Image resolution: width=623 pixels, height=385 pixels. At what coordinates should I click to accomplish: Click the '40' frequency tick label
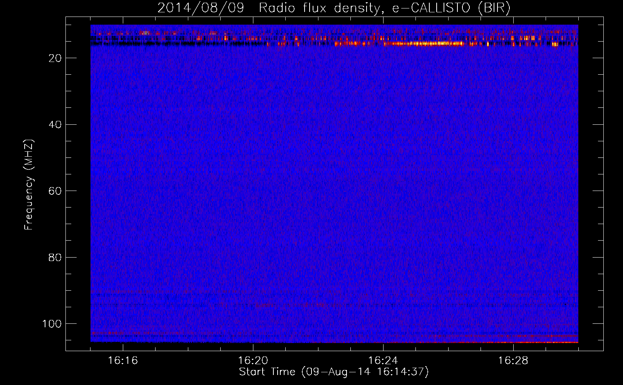(55, 124)
